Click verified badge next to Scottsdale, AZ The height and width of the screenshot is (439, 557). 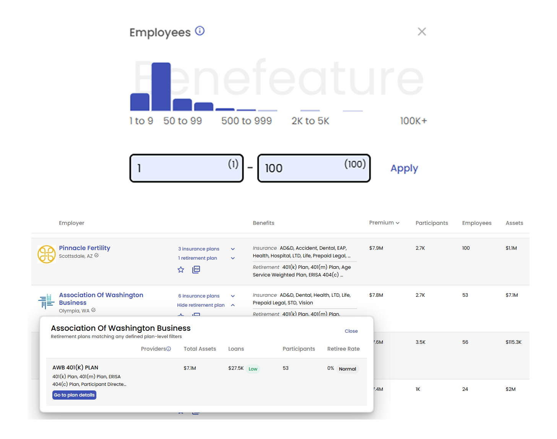pyautogui.click(x=97, y=255)
